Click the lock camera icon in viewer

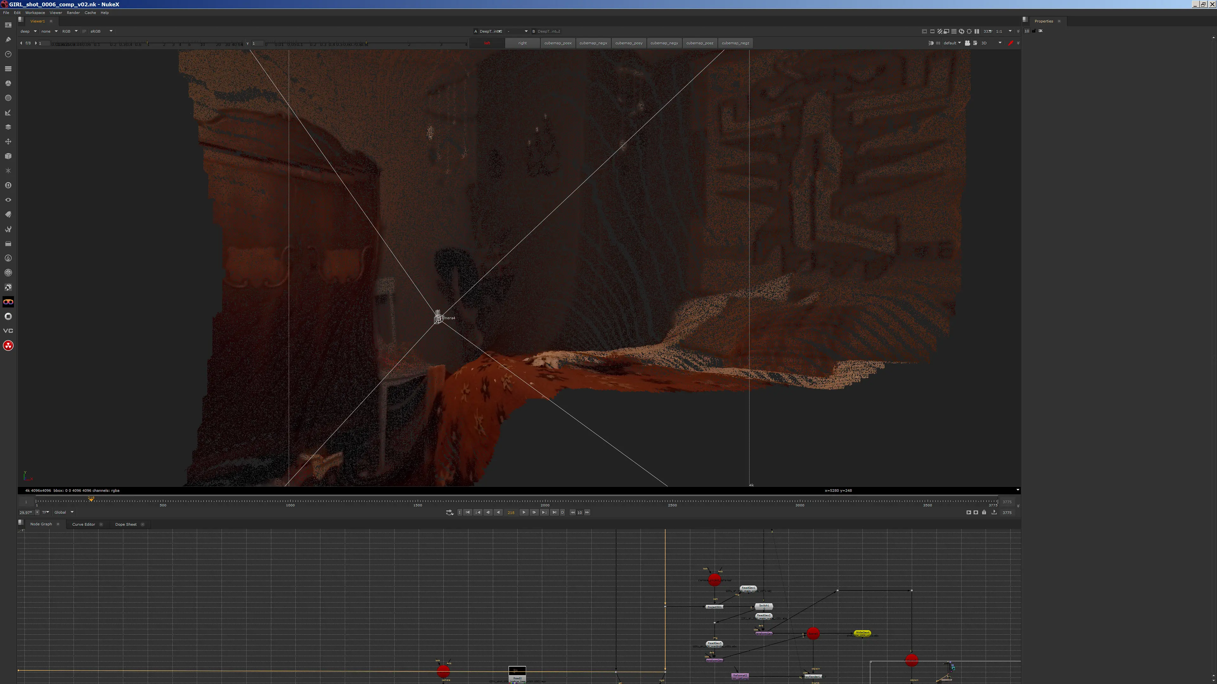967,43
